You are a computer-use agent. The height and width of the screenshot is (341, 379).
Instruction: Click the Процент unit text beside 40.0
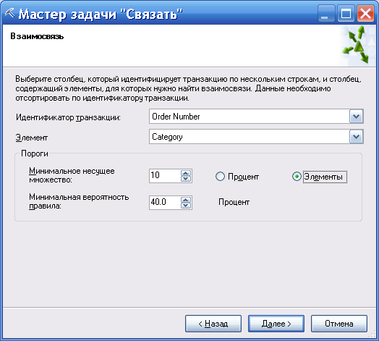click(x=234, y=202)
